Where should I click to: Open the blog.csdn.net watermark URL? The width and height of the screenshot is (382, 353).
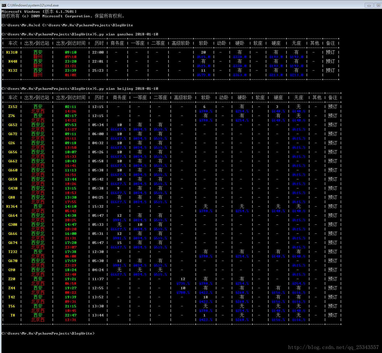[333, 347]
